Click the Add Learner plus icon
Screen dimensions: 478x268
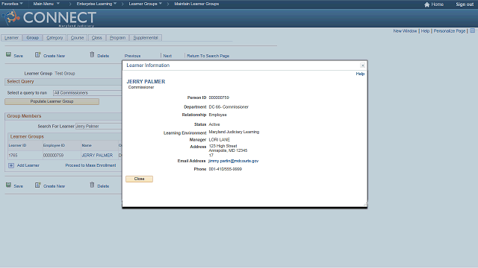11,165
